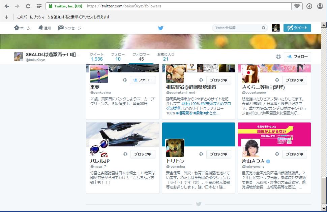This screenshot has width=327, height=212.
Task: Open the ホーム navigation item
Action: click(x=22, y=28)
